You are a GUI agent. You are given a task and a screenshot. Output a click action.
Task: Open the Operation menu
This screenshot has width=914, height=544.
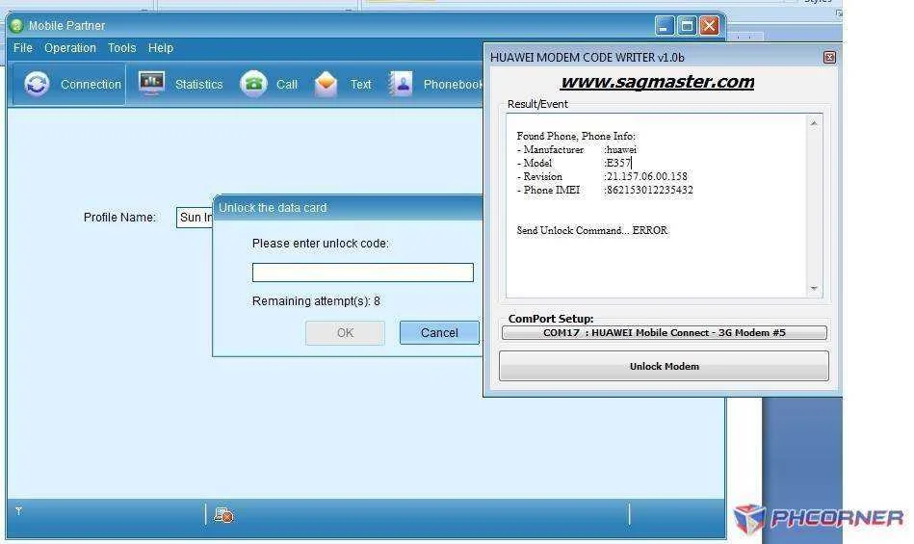[x=70, y=48]
